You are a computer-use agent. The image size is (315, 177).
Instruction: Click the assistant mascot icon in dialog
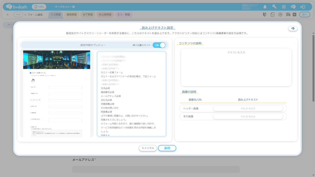pos(293,28)
